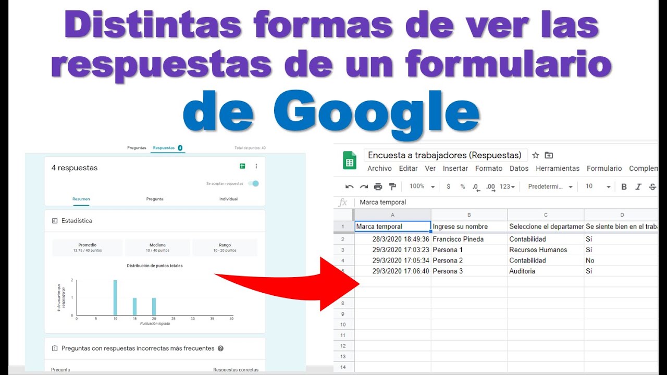
Task: Select cell 'Recursos Humanos'
Action: (546, 250)
